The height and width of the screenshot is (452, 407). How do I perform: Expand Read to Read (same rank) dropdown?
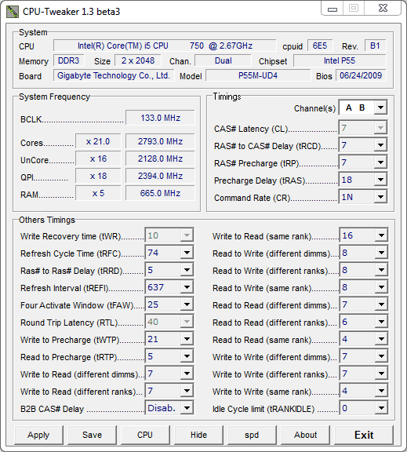381,339
